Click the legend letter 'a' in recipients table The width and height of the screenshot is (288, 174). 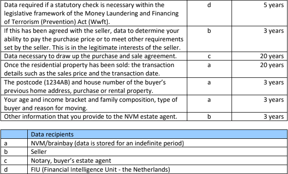[6, 143]
